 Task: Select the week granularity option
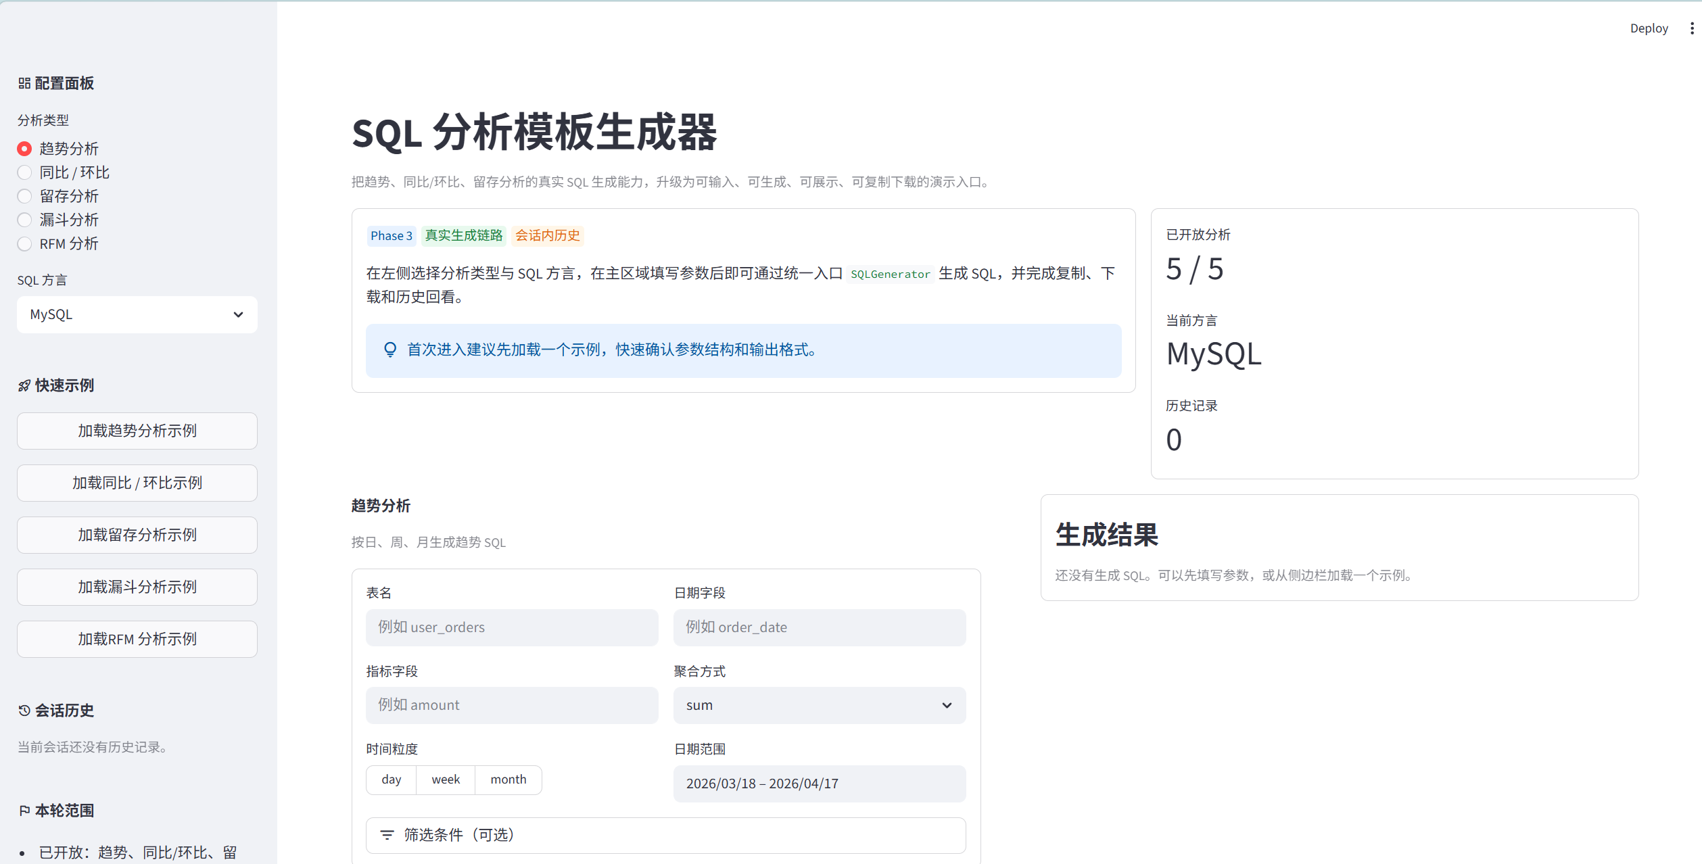click(x=446, y=779)
